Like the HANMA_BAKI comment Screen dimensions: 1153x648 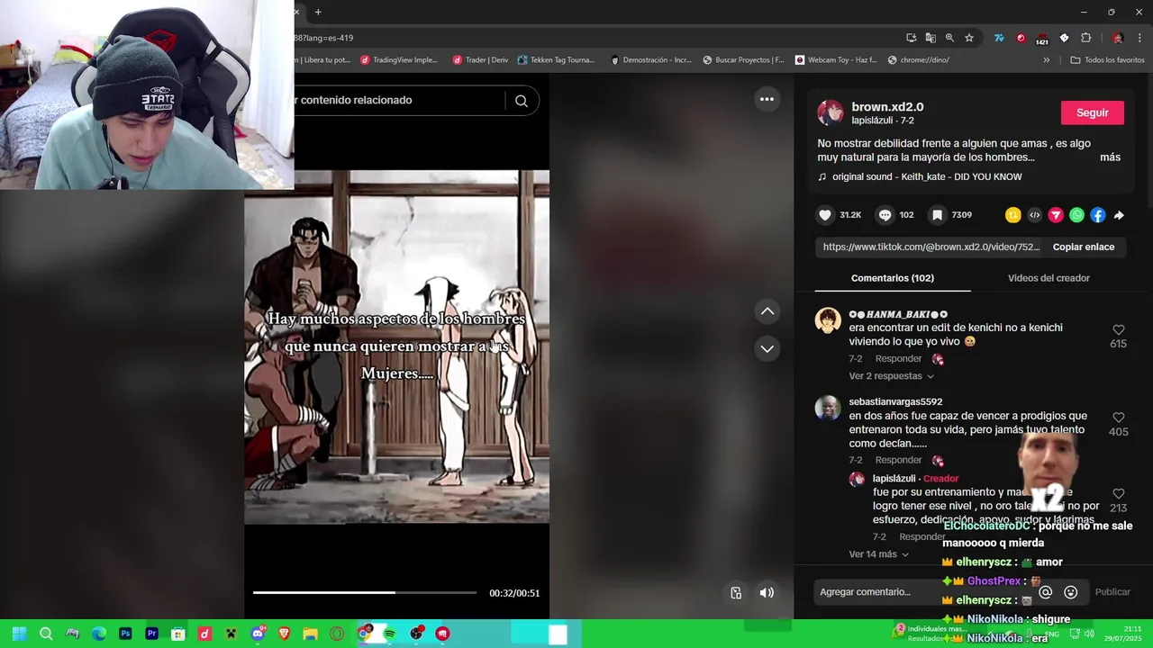coord(1118,330)
